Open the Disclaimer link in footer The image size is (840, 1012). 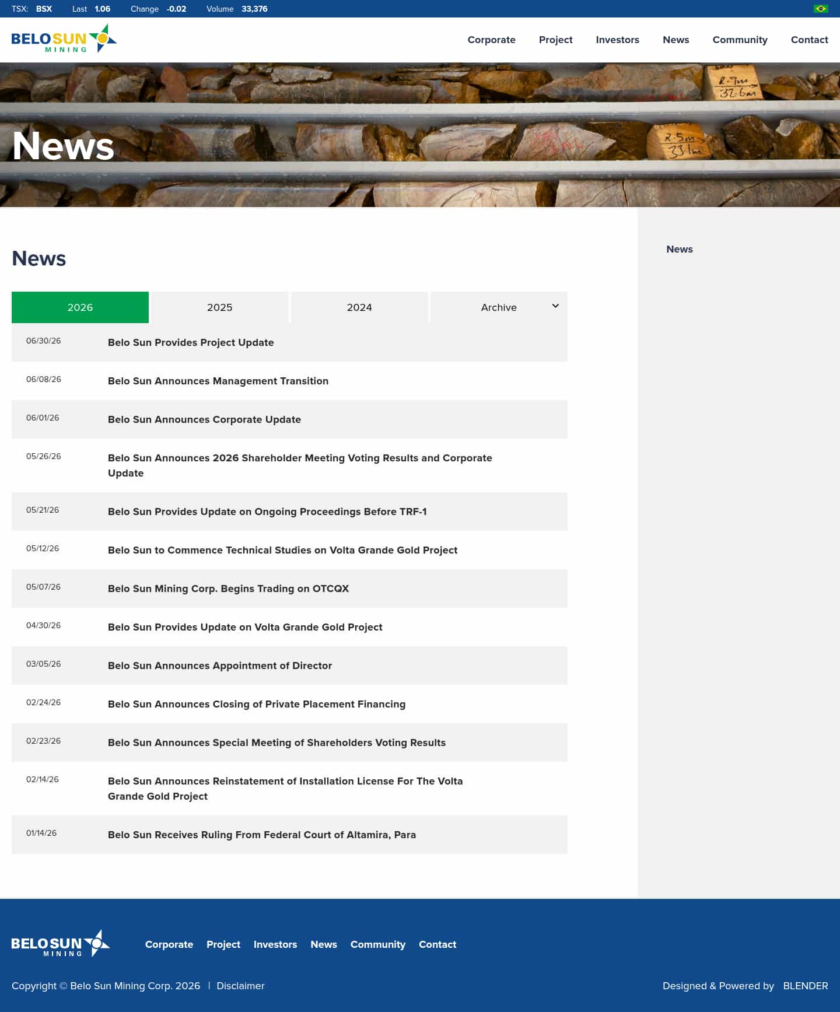(240, 986)
